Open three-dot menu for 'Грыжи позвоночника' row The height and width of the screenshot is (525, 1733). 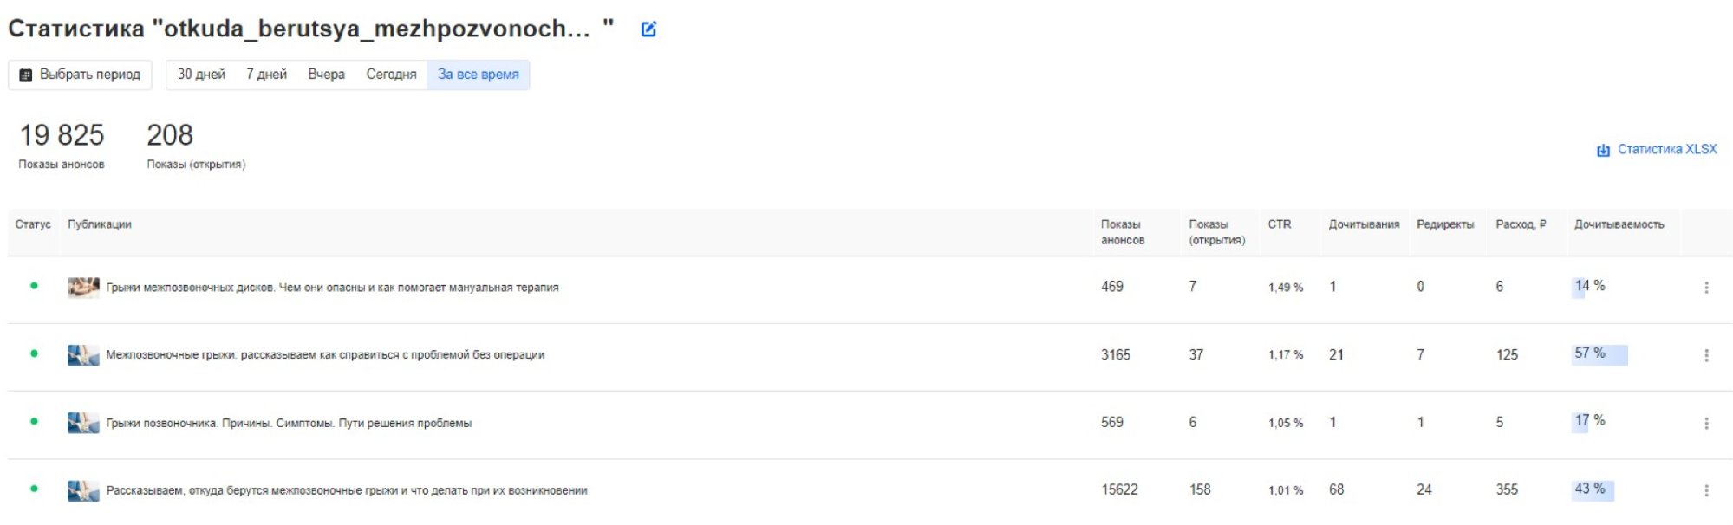(1706, 423)
